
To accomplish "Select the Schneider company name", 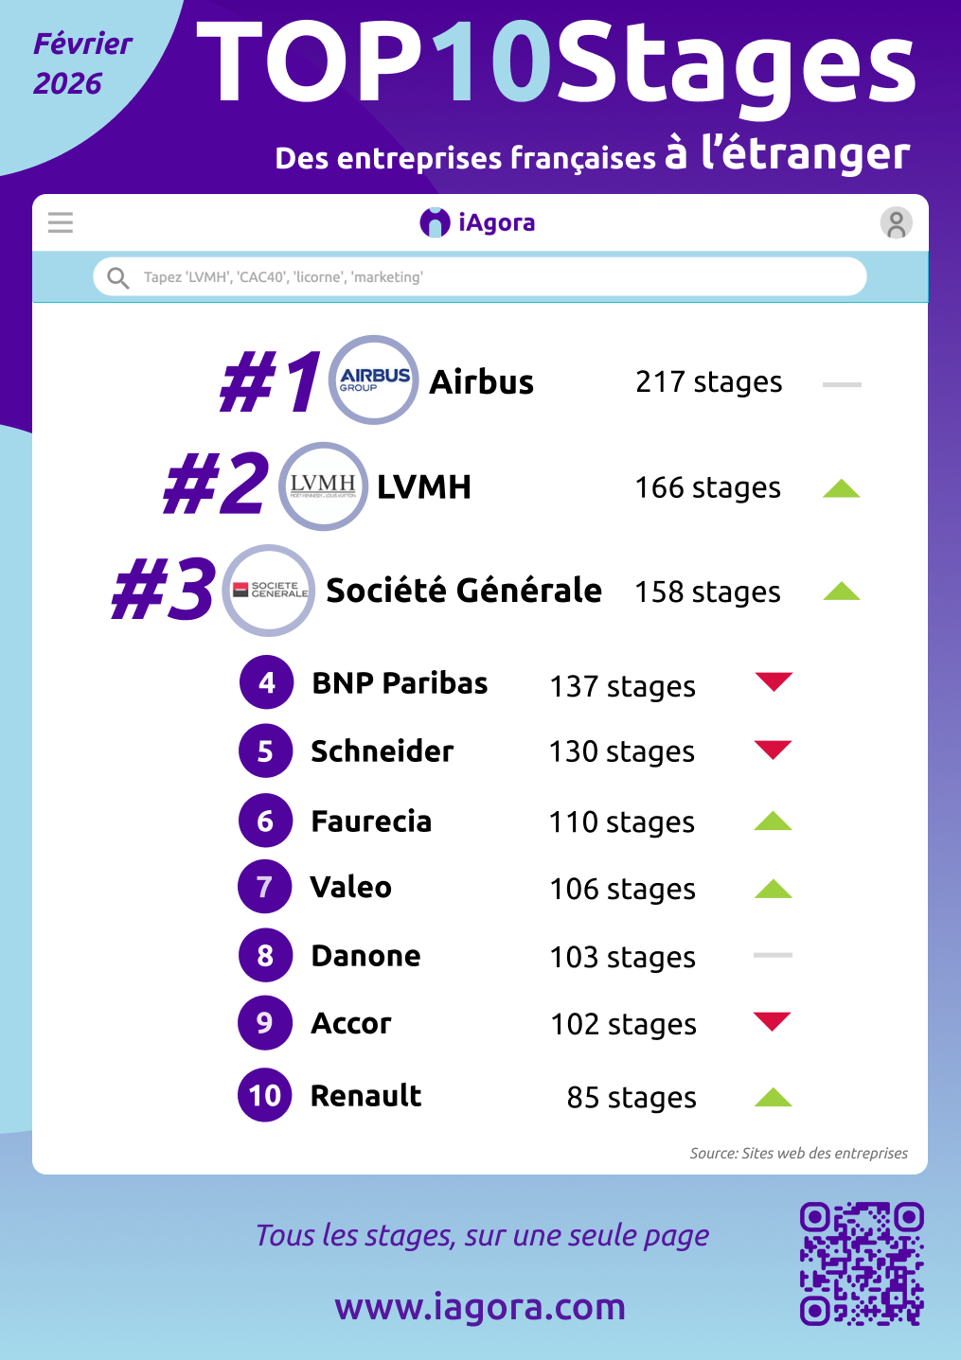I will [x=383, y=751].
